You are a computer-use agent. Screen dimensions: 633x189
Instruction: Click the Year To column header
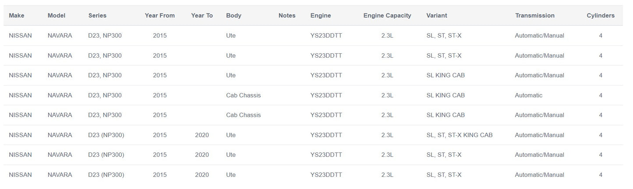pos(202,16)
